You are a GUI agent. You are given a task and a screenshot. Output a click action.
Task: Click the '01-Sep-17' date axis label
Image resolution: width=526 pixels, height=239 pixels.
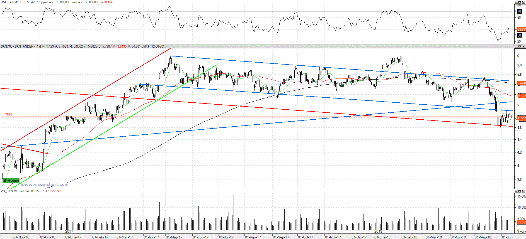(x=281, y=237)
